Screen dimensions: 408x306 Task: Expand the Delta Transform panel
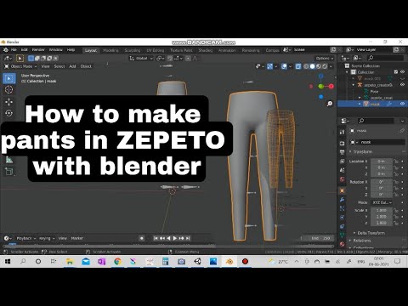[x=370, y=233]
